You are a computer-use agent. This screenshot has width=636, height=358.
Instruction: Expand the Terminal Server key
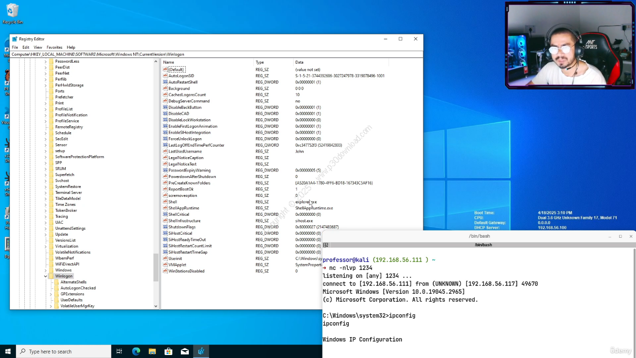(x=45, y=192)
